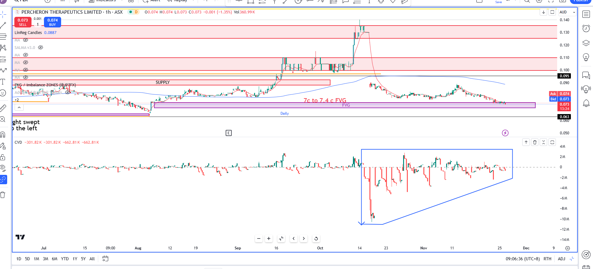The width and height of the screenshot is (593, 269).
Task: Click the blue 0.074 BUY button
Action: [x=52, y=22]
